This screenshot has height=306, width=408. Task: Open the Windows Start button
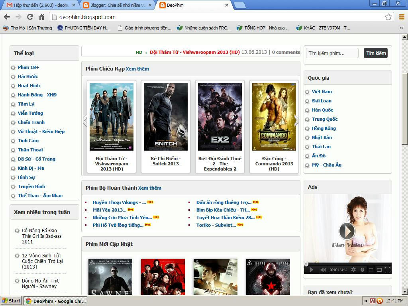pos(11,301)
